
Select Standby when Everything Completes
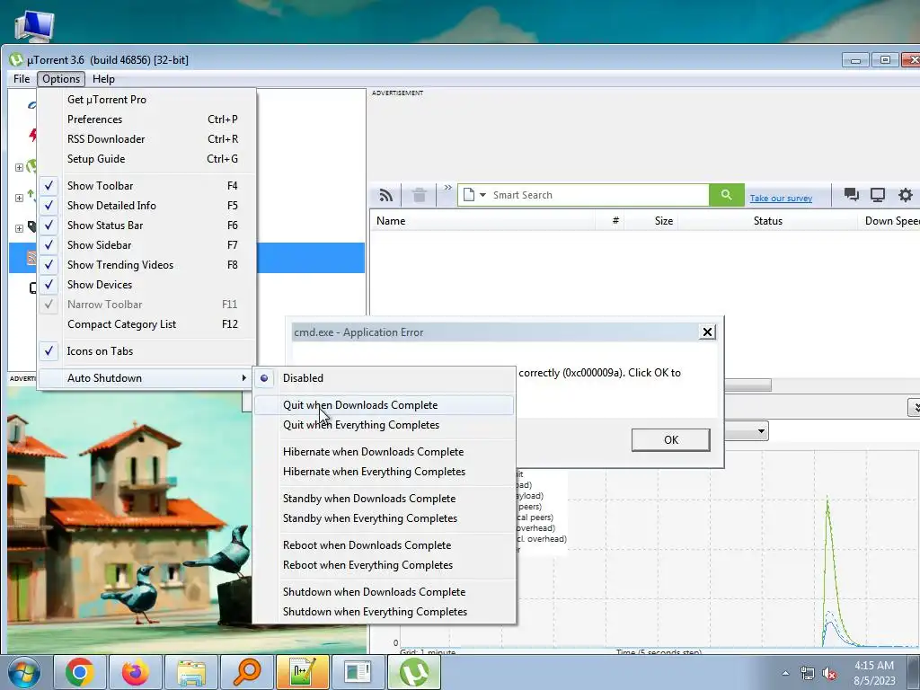coord(385,518)
